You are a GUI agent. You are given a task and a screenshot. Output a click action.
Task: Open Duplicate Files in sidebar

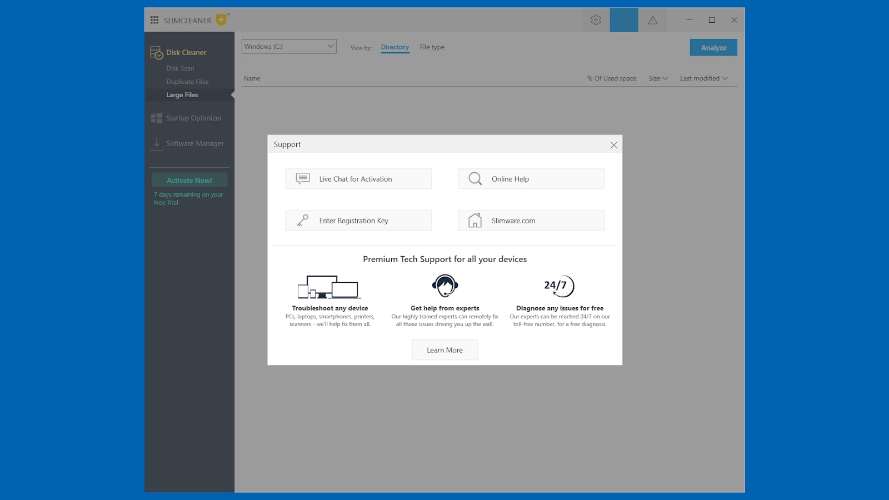[187, 82]
